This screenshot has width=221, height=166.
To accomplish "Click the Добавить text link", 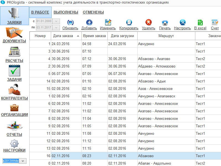I will [89, 28].
